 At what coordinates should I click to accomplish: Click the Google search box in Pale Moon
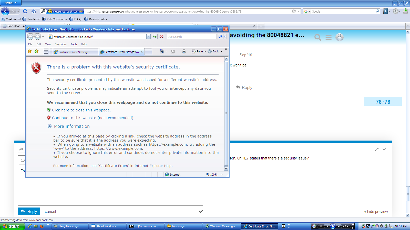(x=343, y=11)
